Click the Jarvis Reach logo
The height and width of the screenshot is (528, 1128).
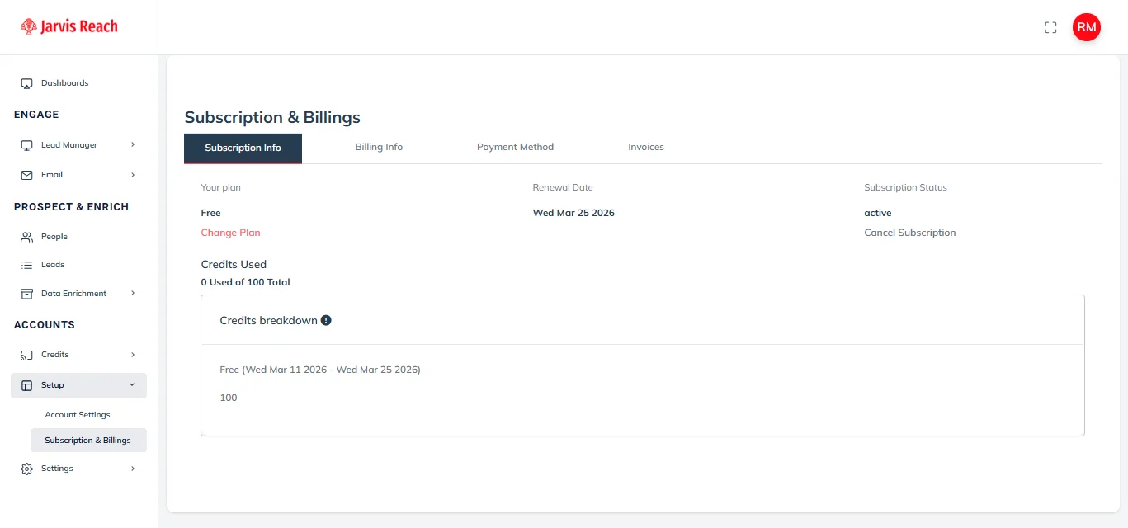tap(69, 26)
